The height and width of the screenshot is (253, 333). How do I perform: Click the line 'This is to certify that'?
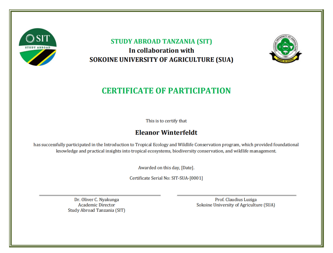click(166, 121)
